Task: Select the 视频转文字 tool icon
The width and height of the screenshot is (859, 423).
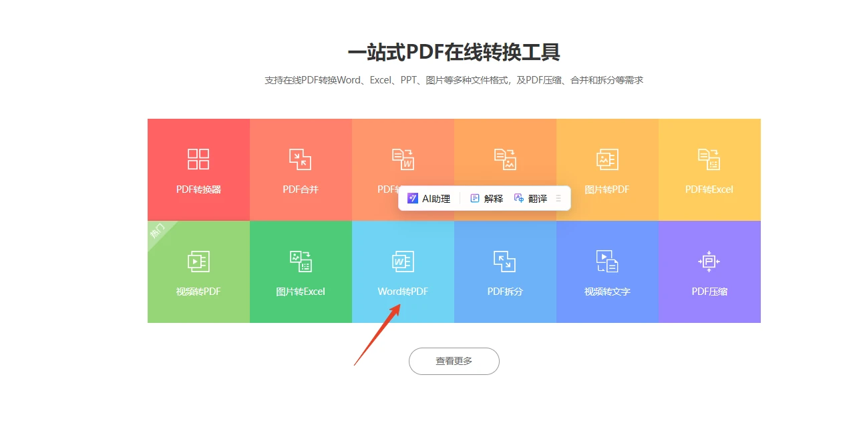Action: [607, 261]
